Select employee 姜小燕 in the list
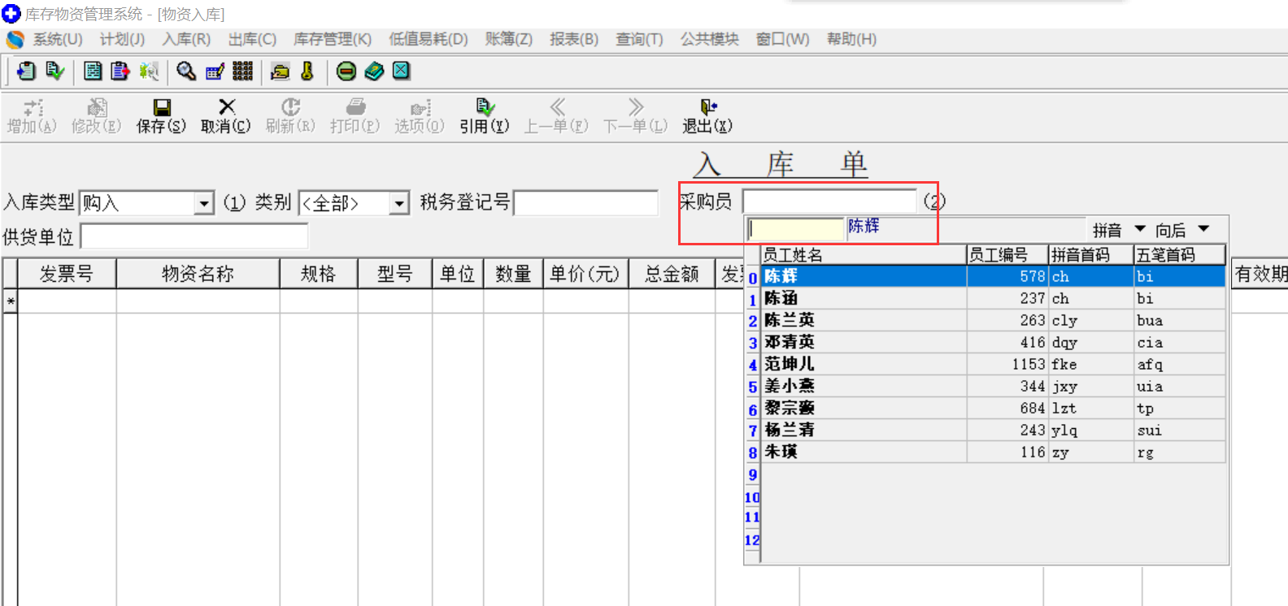Screen dimensions: 1288x606 [x=992, y=387]
